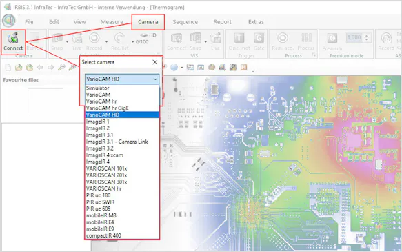Click the first magnifier zoom toolbar icon
This screenshot has width=402, height=252.
point(61,68)
